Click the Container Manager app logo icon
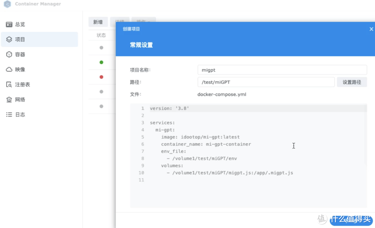 pyautogui.click(x=7, y=4)
